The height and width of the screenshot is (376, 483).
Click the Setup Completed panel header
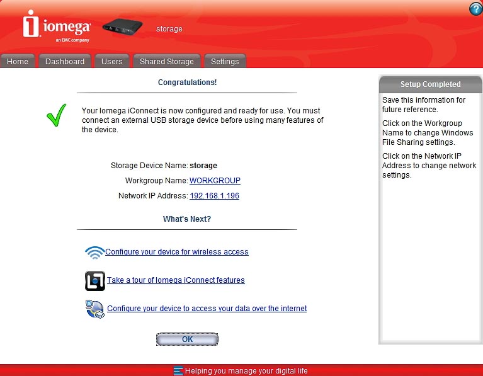(430, 84)
